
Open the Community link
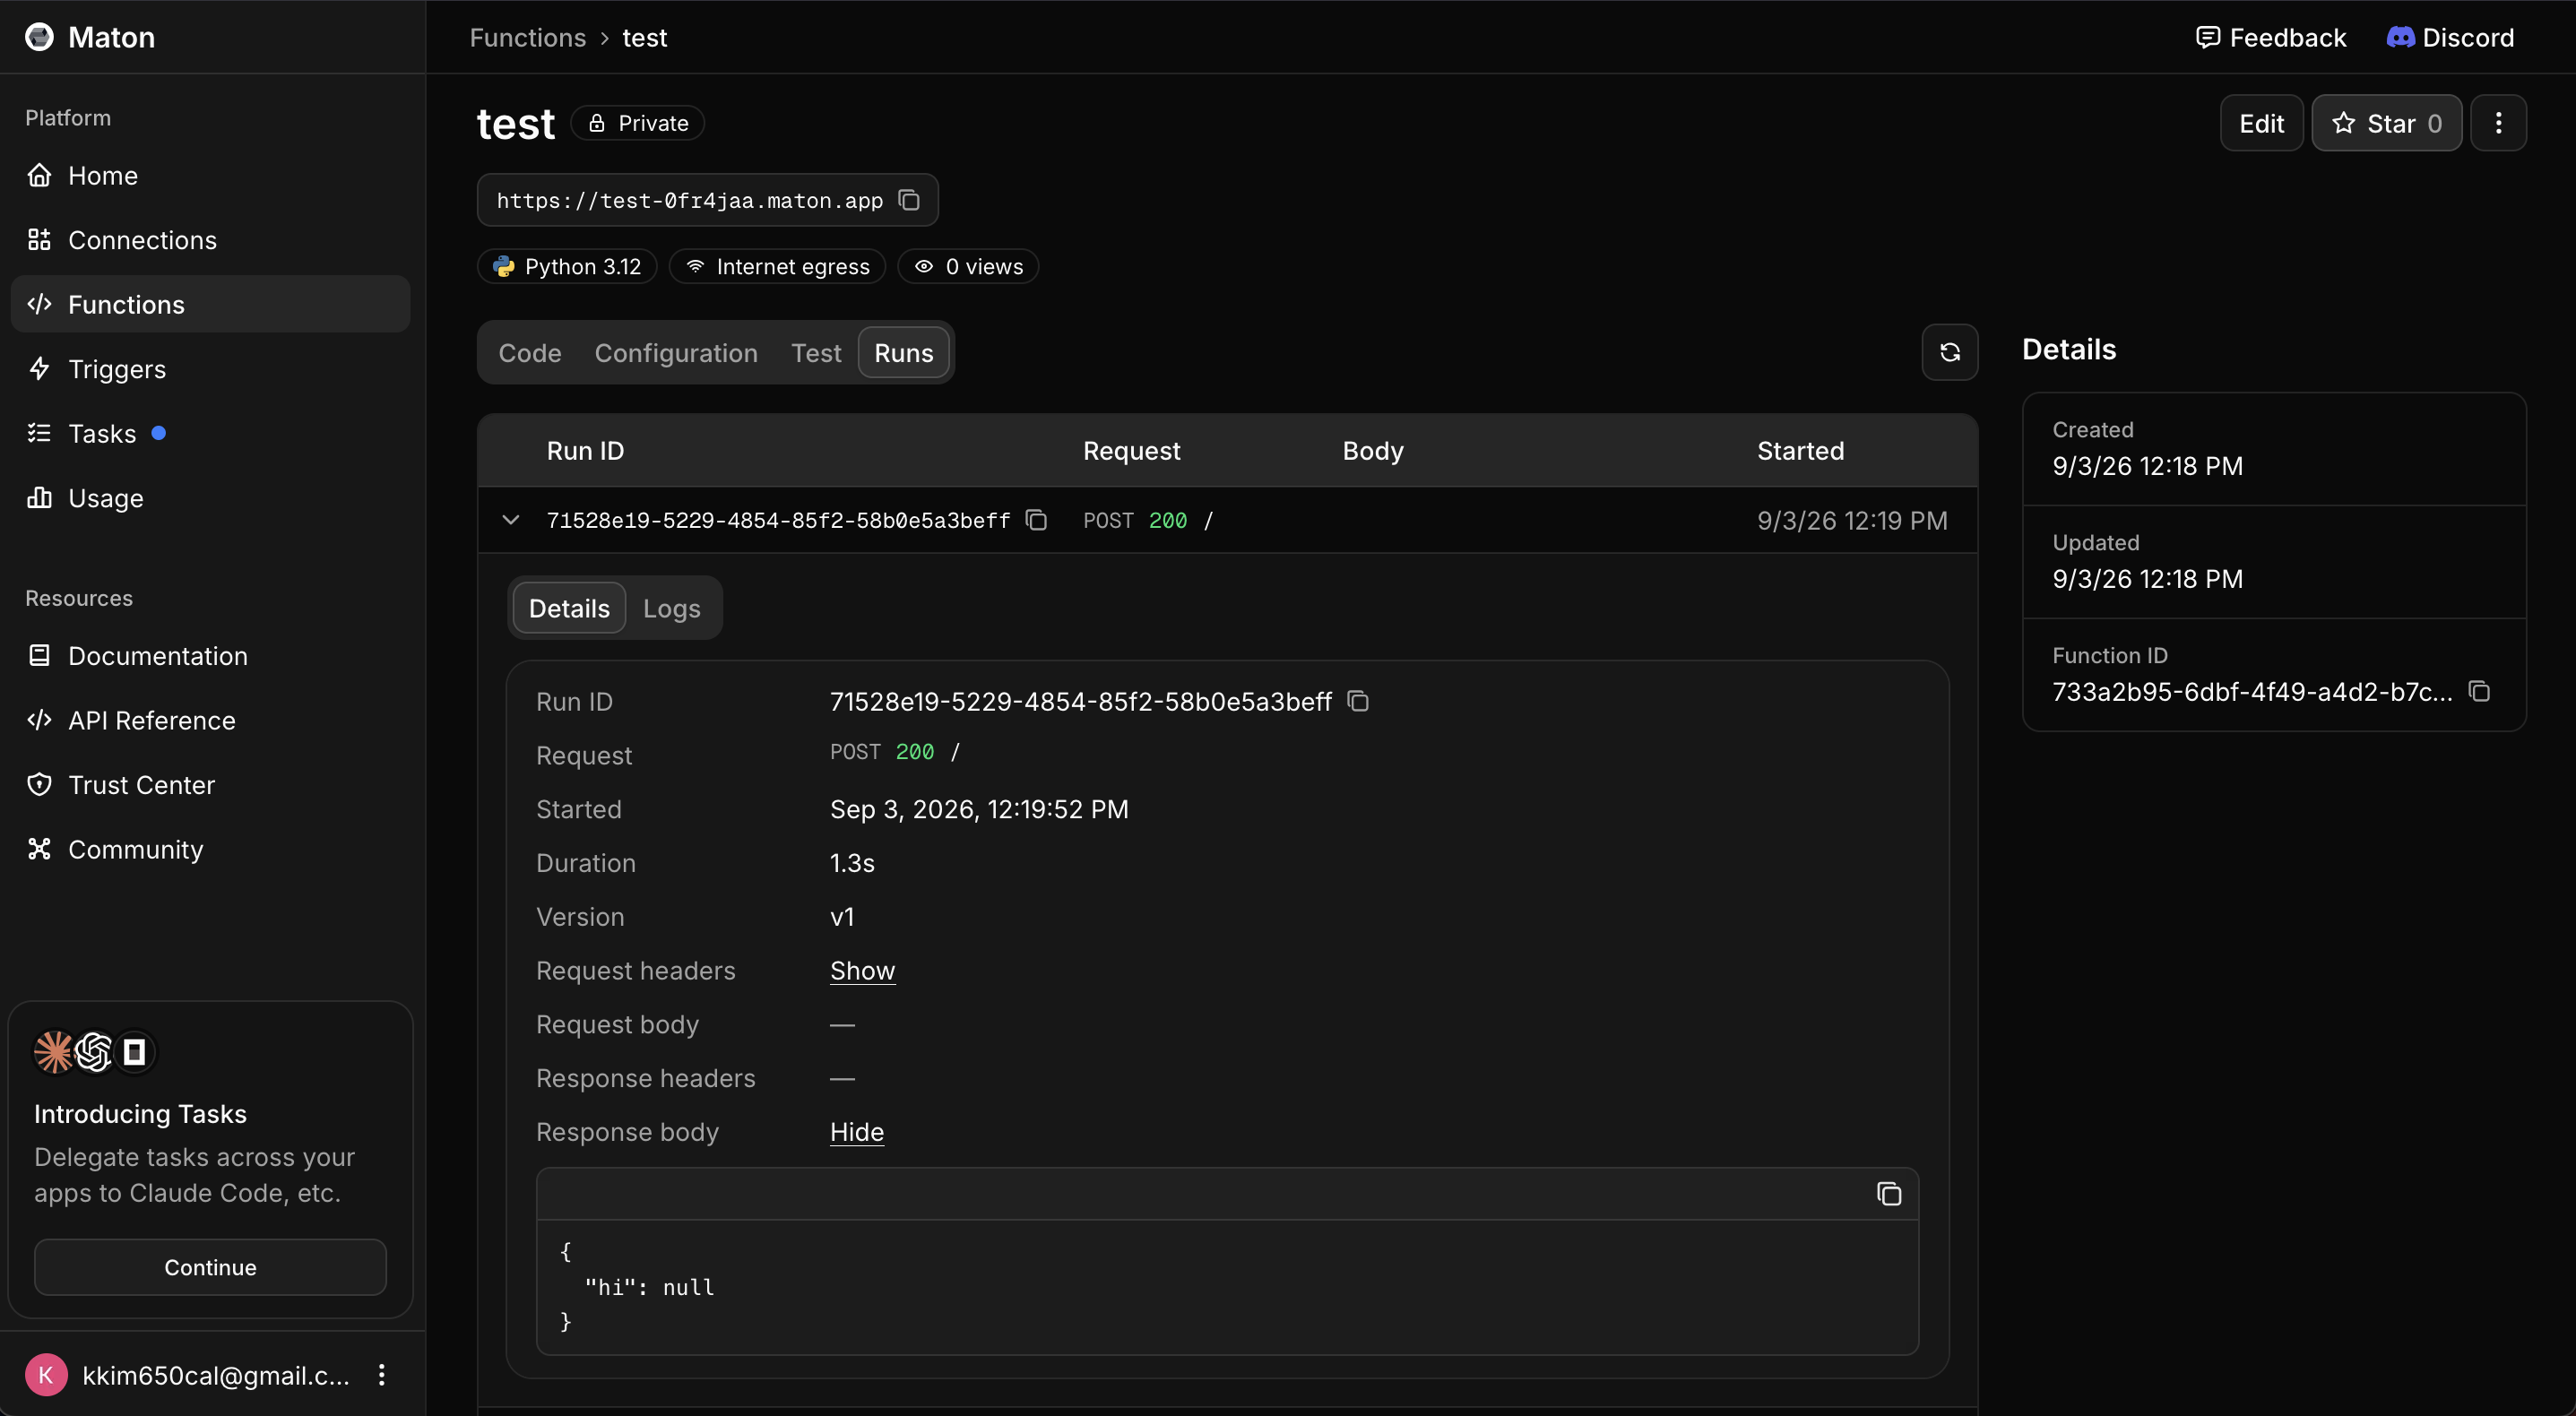click(x=210, y=849)
